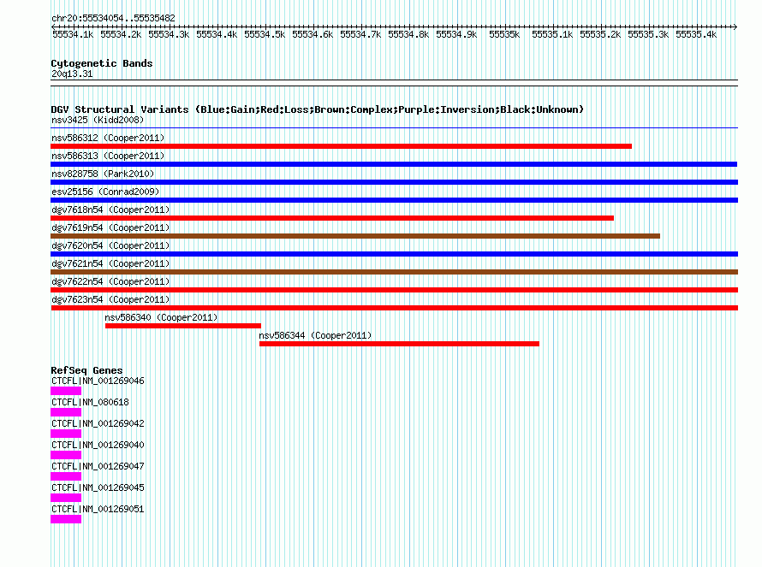Click the dgv7620n54 blue gain bar
Screen dimensions: 762x567
click(x=394, y=254)
